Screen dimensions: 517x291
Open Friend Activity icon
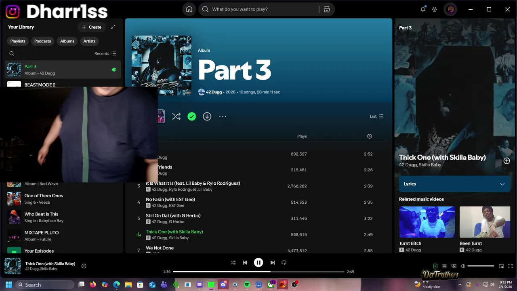[x=435, y=9]
